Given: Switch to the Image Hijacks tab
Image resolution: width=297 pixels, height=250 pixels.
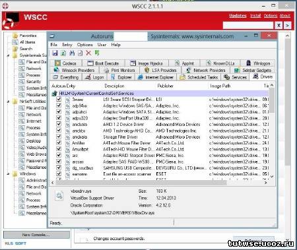Looking at the screenshot, I should click(147, 63).
